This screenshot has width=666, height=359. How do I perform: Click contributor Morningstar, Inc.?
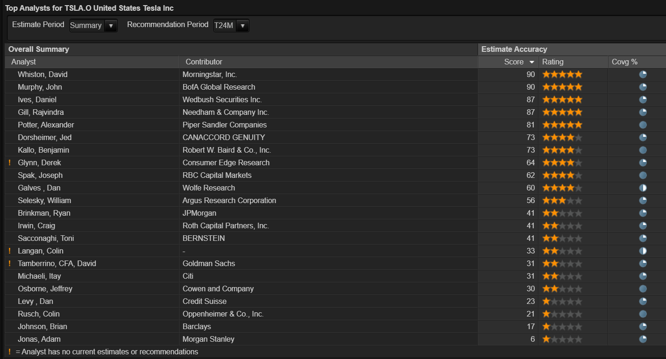(x=210, y=74)
